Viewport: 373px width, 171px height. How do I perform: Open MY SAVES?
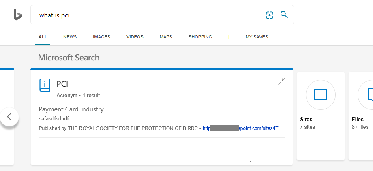click(257, 37)
